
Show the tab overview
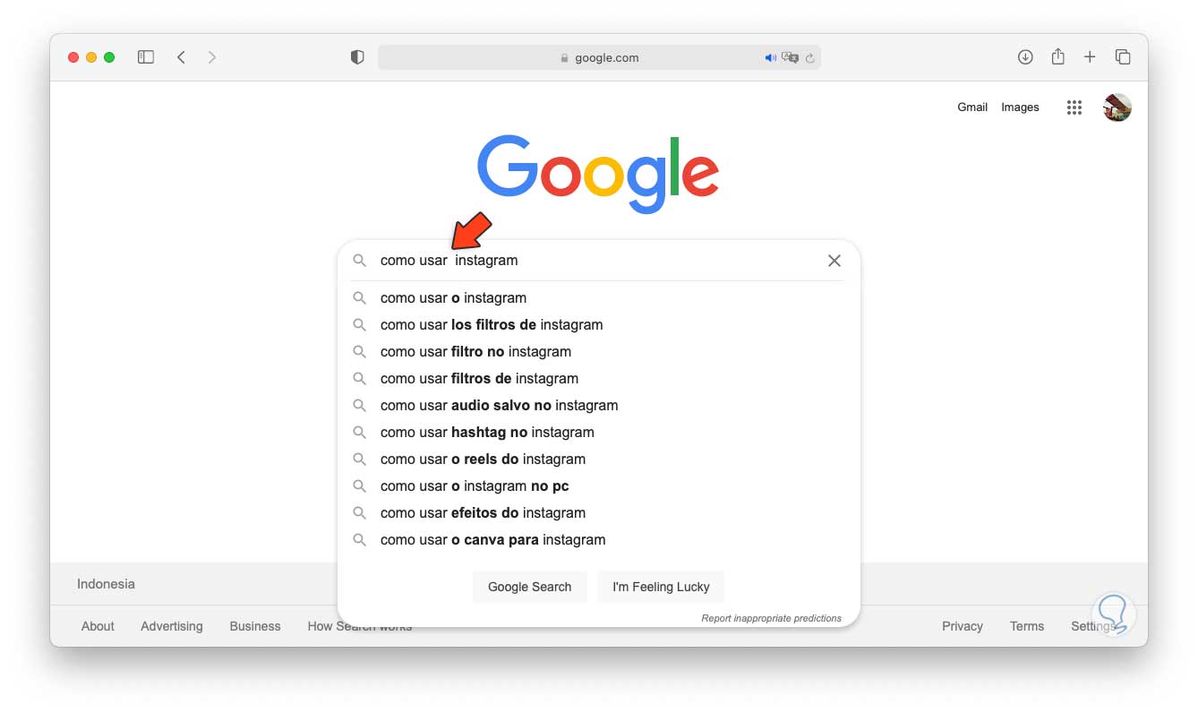tap(1123, 57)
